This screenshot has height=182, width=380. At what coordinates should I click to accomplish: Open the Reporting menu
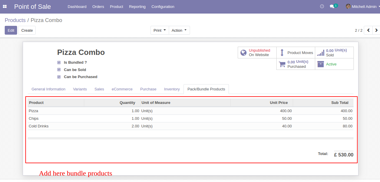137,6
